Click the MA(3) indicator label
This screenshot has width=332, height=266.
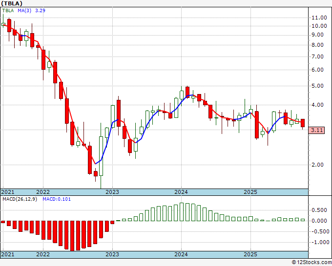(x=24, y=11)
